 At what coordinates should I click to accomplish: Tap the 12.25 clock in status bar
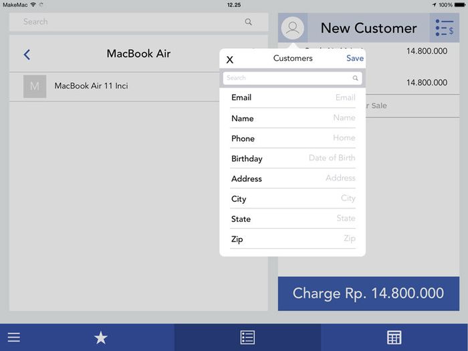[x=234, y=5]
